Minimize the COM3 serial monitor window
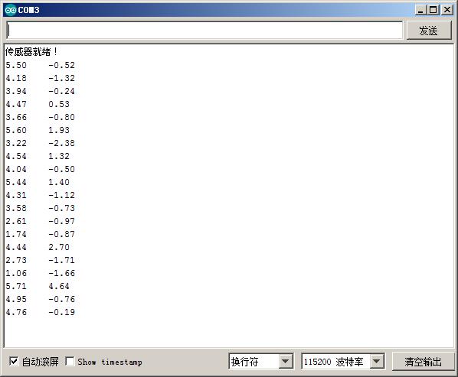Screen dimensions: 458x377 [x=420, y=10]
